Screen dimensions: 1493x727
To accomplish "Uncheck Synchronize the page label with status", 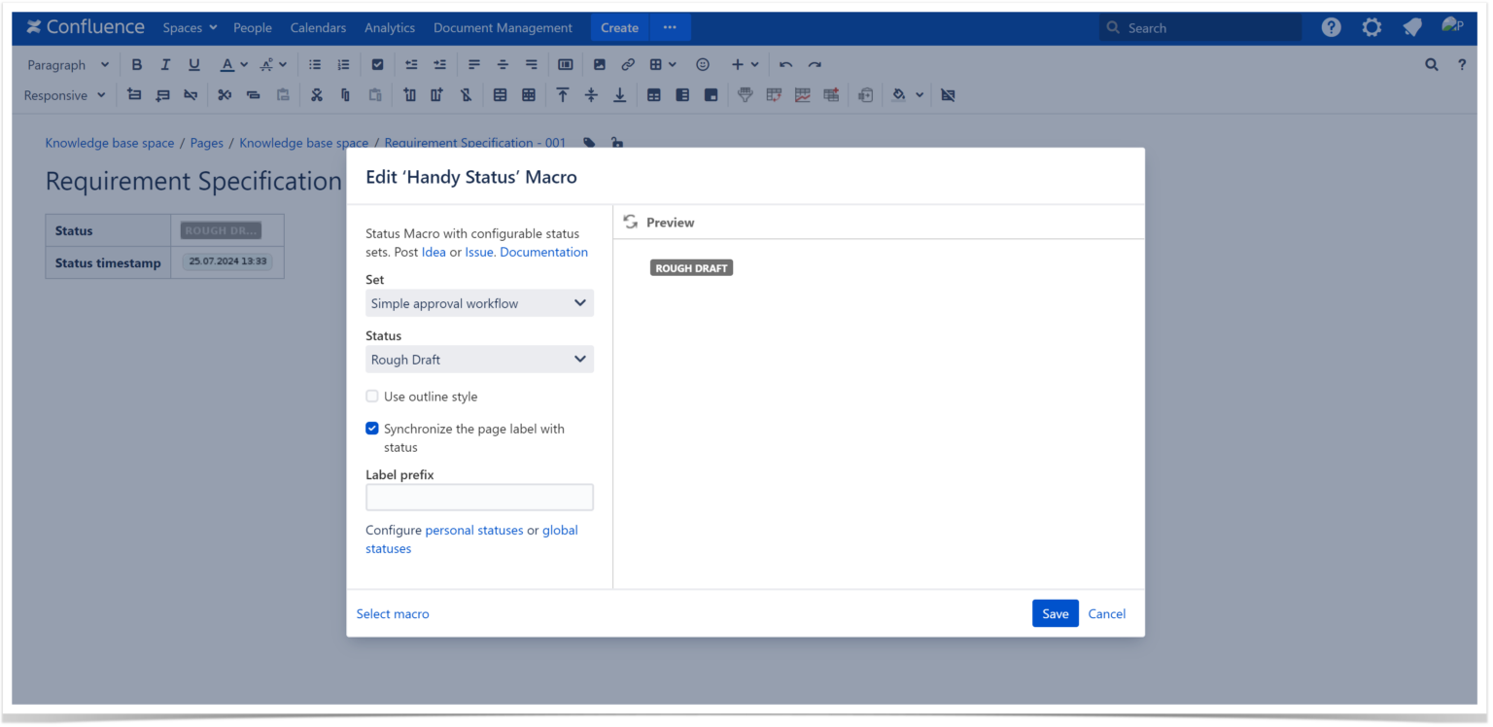I will tap(372, 428).
